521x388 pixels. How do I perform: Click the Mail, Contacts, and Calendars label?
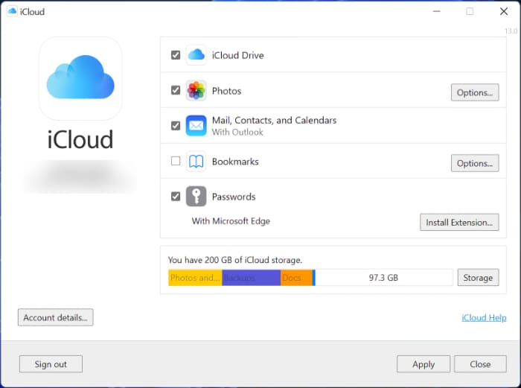(x=274, y=120)
